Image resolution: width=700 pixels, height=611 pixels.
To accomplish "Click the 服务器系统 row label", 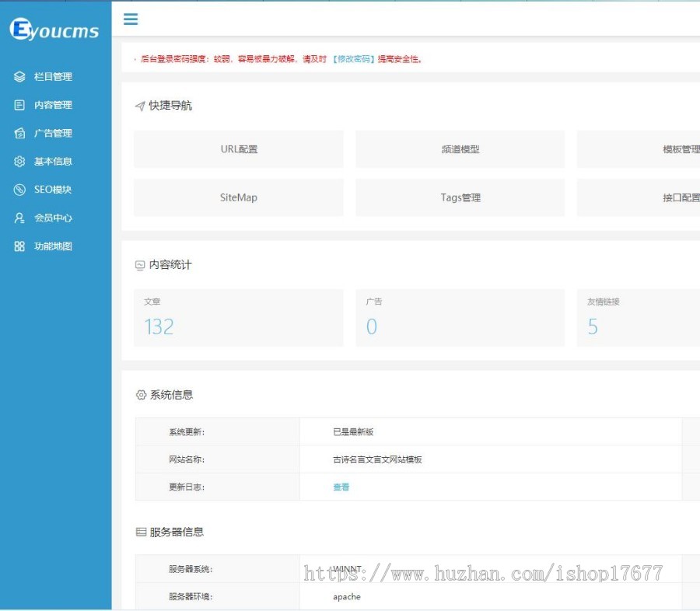I will (191, 569).
